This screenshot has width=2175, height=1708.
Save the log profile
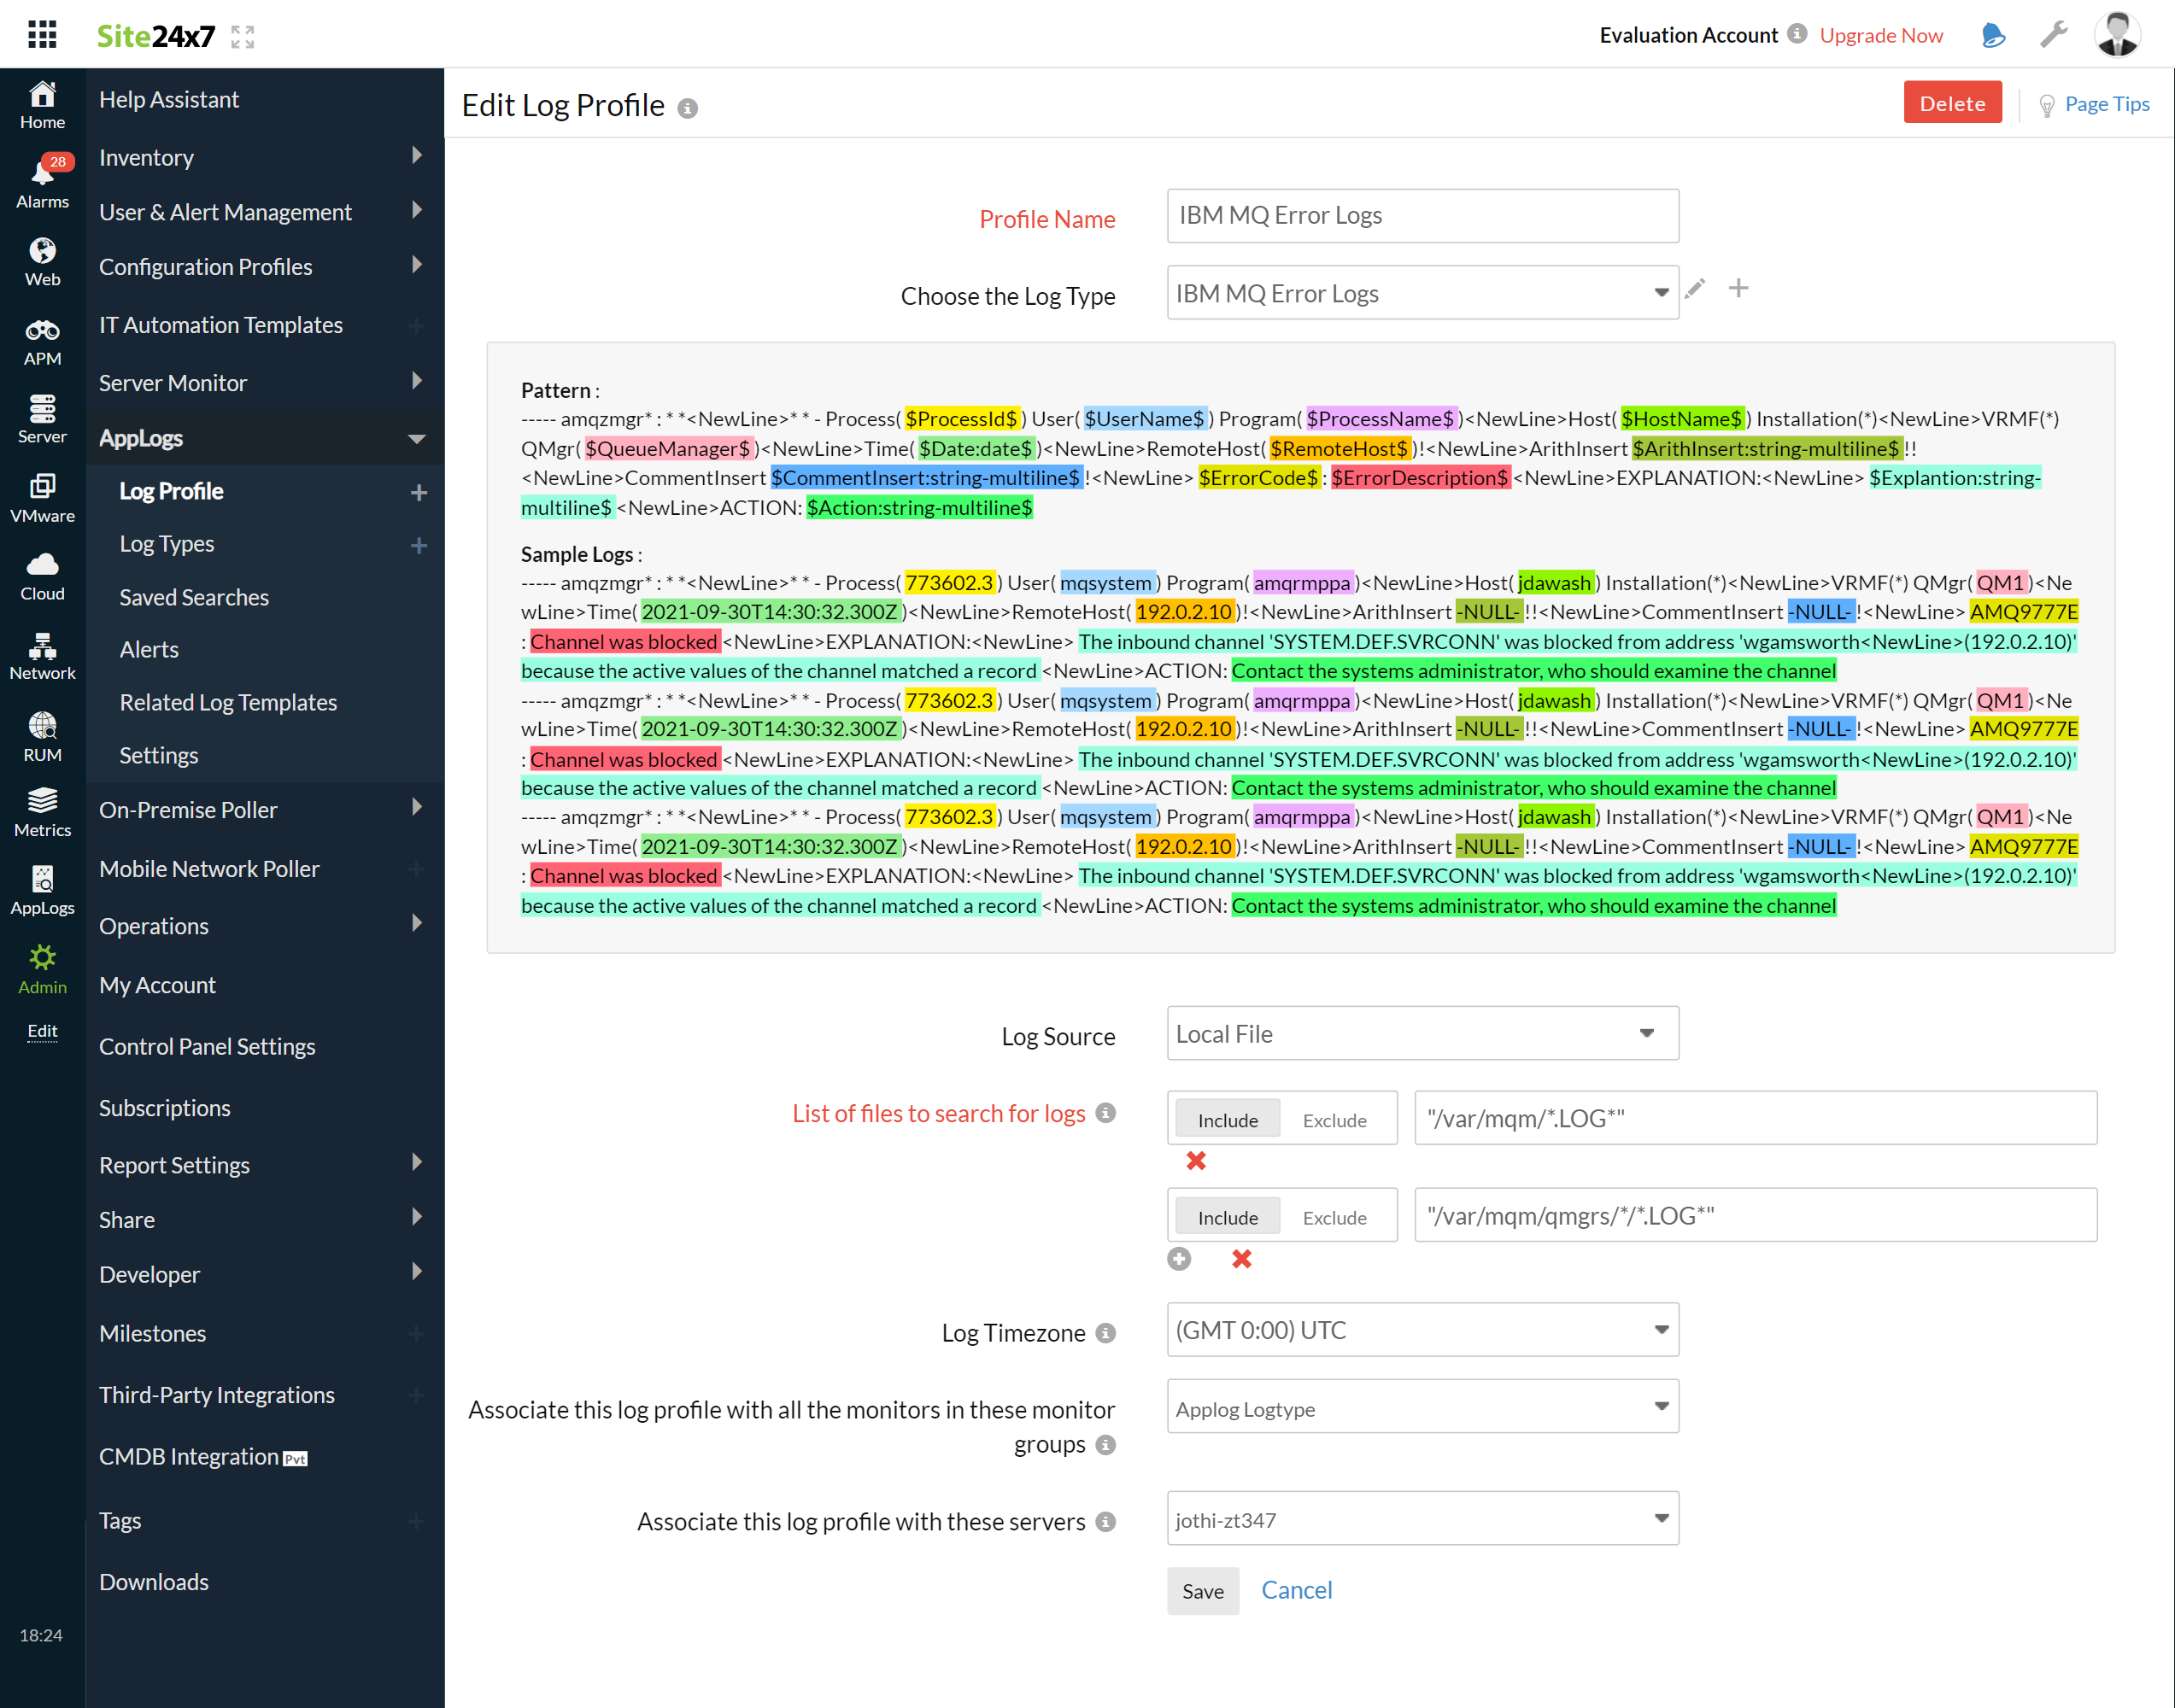1203,1590
